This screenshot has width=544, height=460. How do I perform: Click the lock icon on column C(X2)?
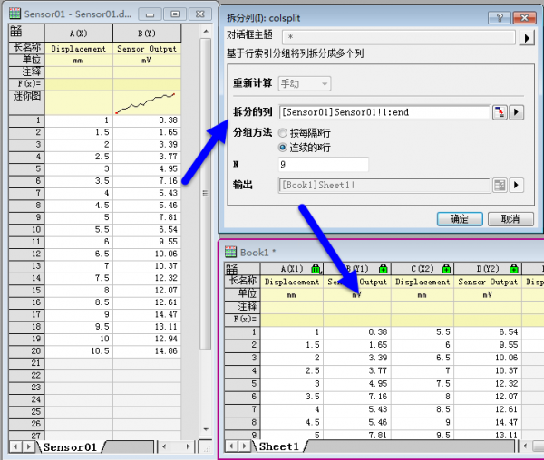tap(444, 269)
